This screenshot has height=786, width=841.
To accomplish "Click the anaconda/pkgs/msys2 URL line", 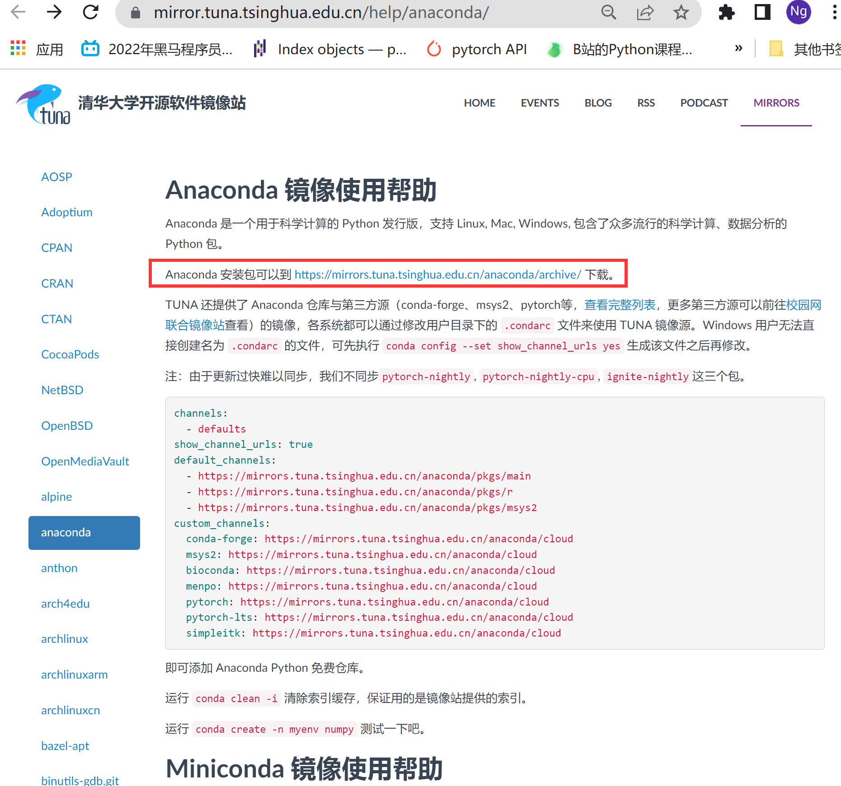I will click(367, 507).
